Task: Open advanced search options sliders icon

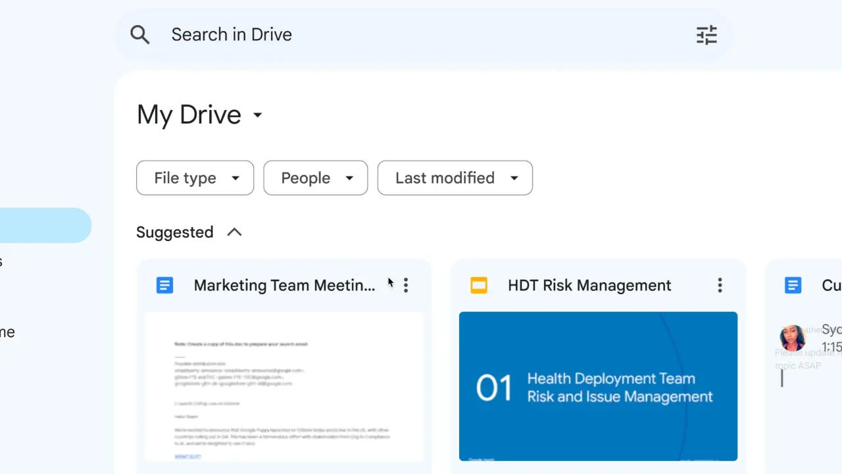Action: click(x=706, y=35)
